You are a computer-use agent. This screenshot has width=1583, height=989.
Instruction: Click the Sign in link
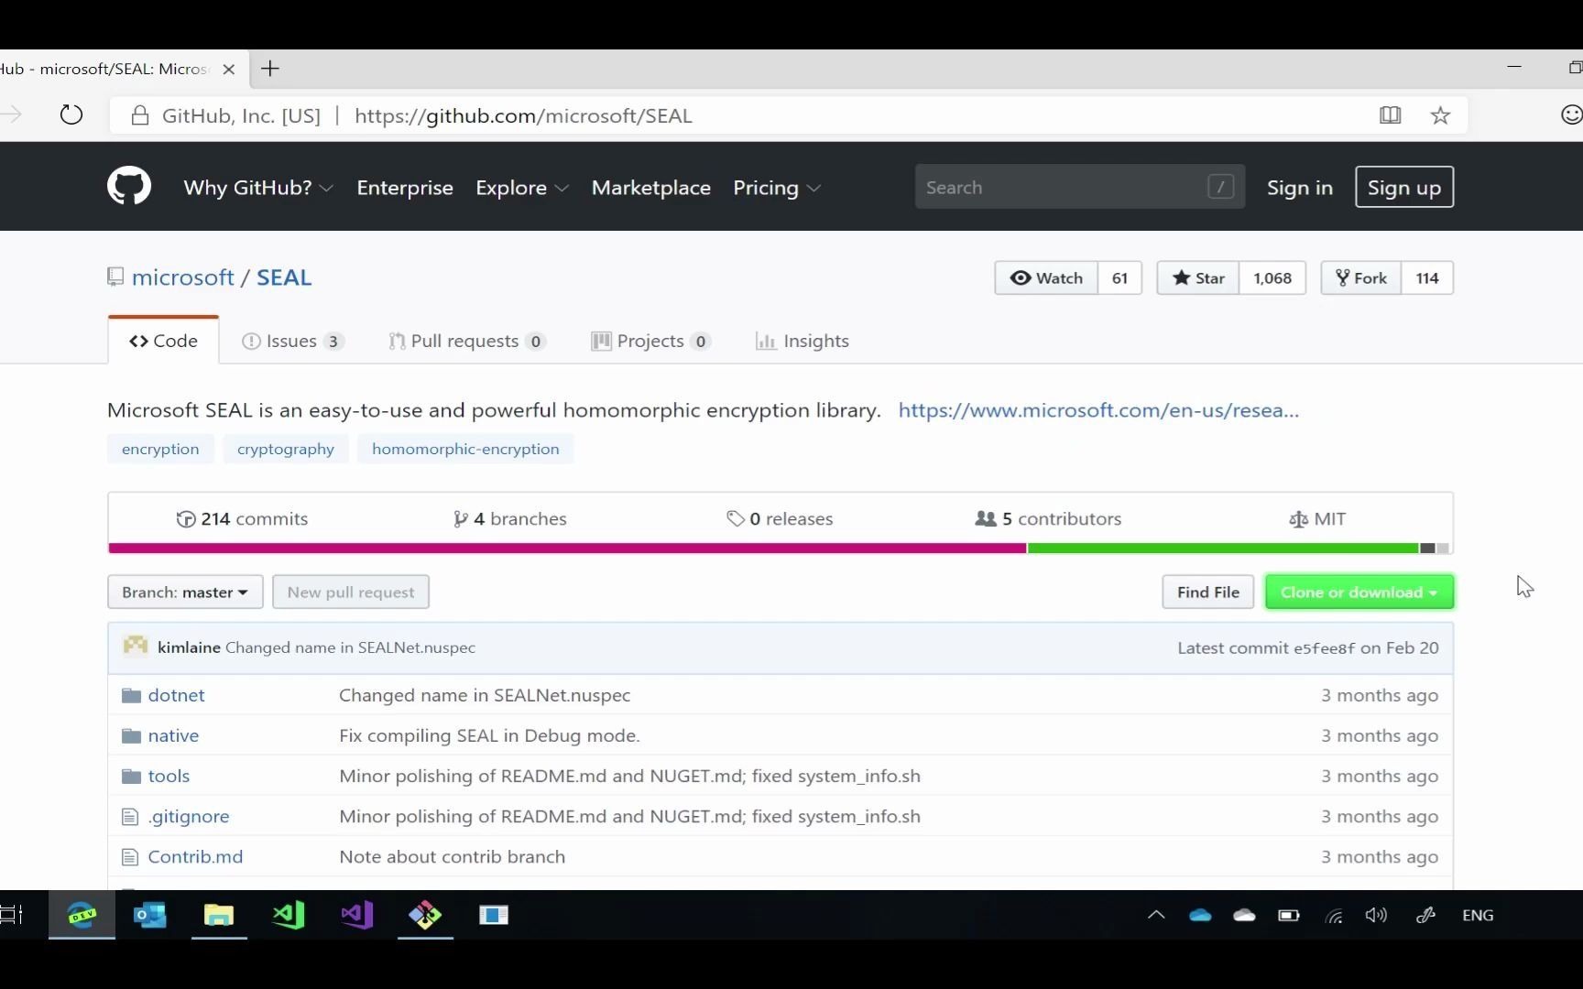click(x=1299, y=188)
